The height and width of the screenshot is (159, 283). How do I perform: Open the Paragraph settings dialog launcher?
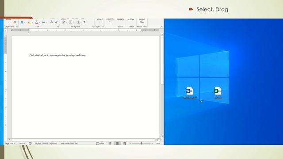[x=93, y=26]
